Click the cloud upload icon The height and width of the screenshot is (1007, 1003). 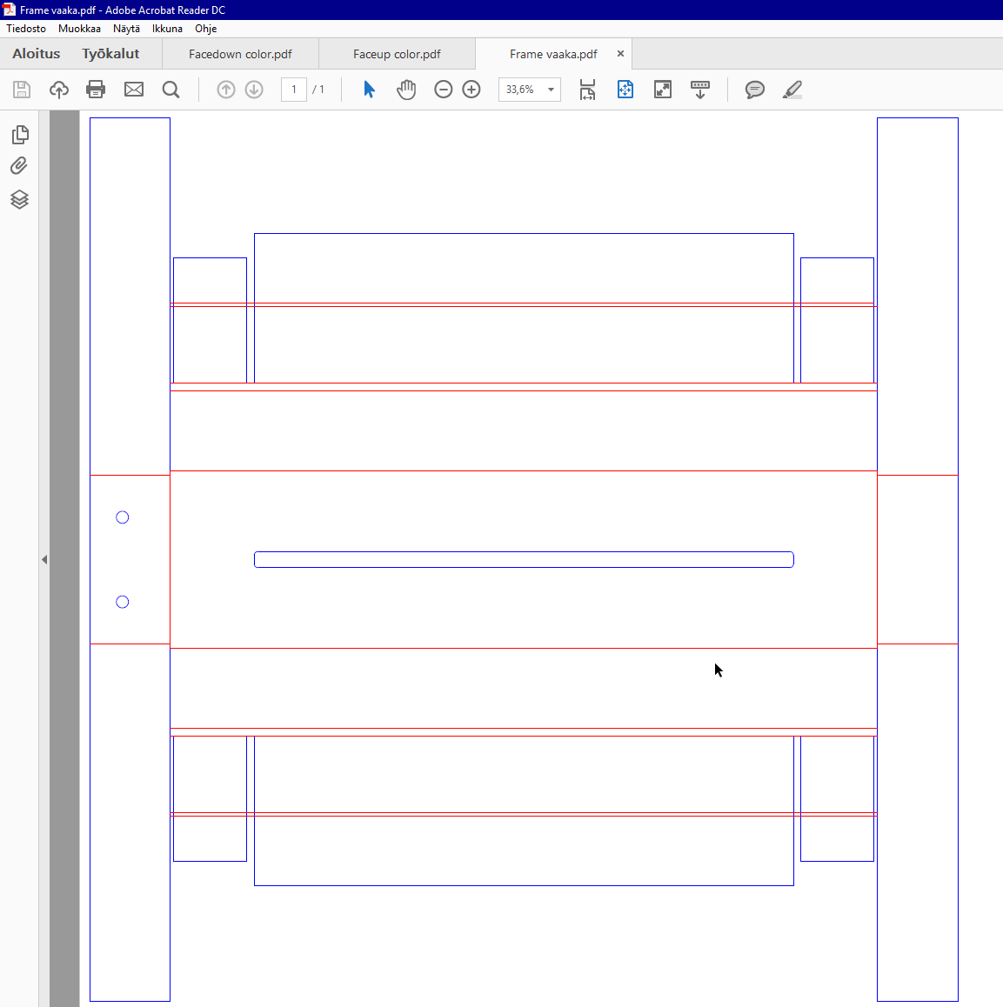coord(59,90)
